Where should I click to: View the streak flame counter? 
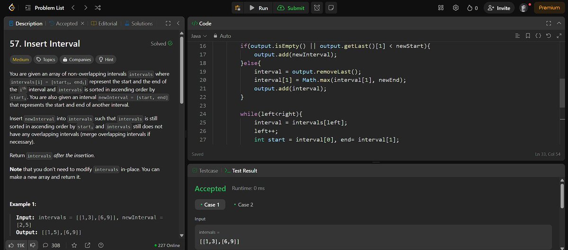[x=472, y=8]
